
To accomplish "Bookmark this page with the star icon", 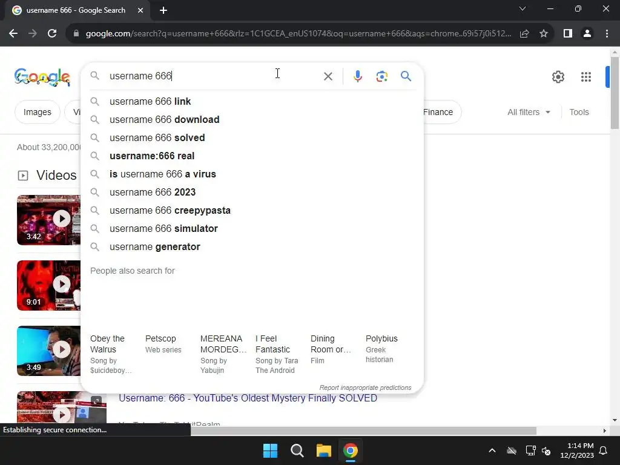I will click(x=544, y=34).
